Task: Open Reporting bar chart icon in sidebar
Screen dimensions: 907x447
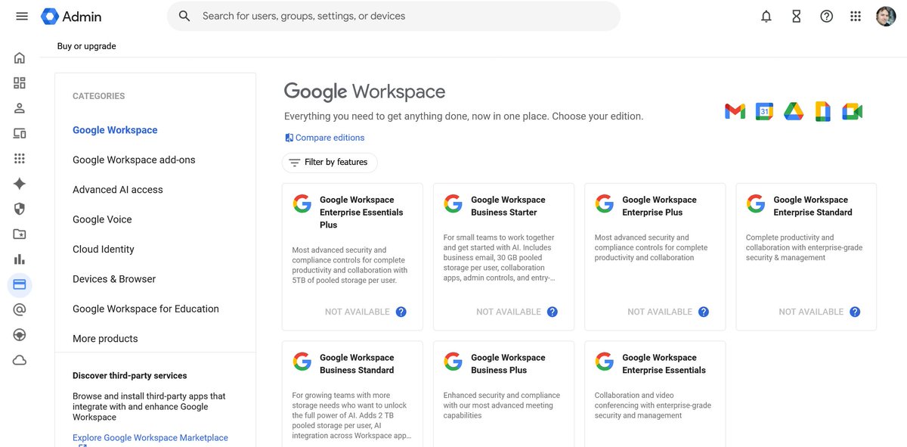Action: pos(20,259)
